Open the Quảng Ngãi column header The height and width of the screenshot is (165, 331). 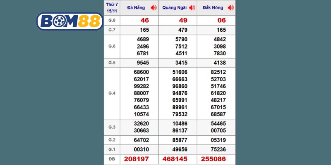pos(174,8)
